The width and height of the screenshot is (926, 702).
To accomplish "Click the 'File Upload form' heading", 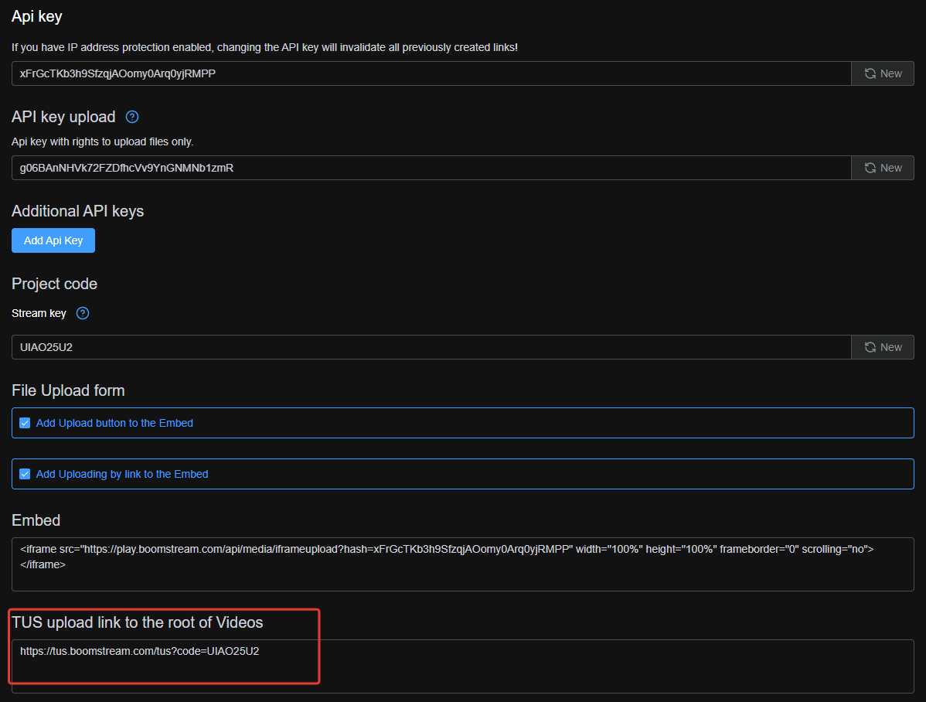I will (x=68, y=390).
